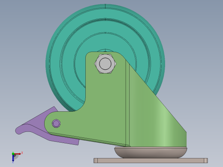Select the brake pivot pin on the fork
The height and width of the screenshot is (167, 223).
click(56, 123)
